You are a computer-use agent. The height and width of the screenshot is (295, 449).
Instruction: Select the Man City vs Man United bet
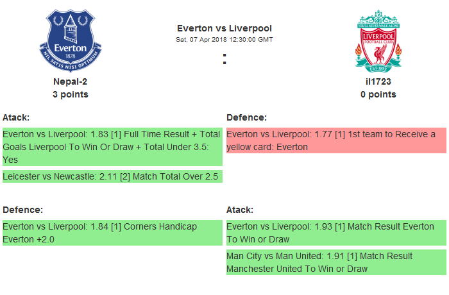(336, 262)
